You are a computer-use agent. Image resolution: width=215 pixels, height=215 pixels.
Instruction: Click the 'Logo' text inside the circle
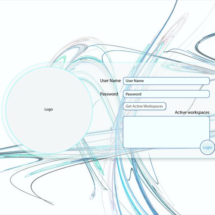pos(49,109)
